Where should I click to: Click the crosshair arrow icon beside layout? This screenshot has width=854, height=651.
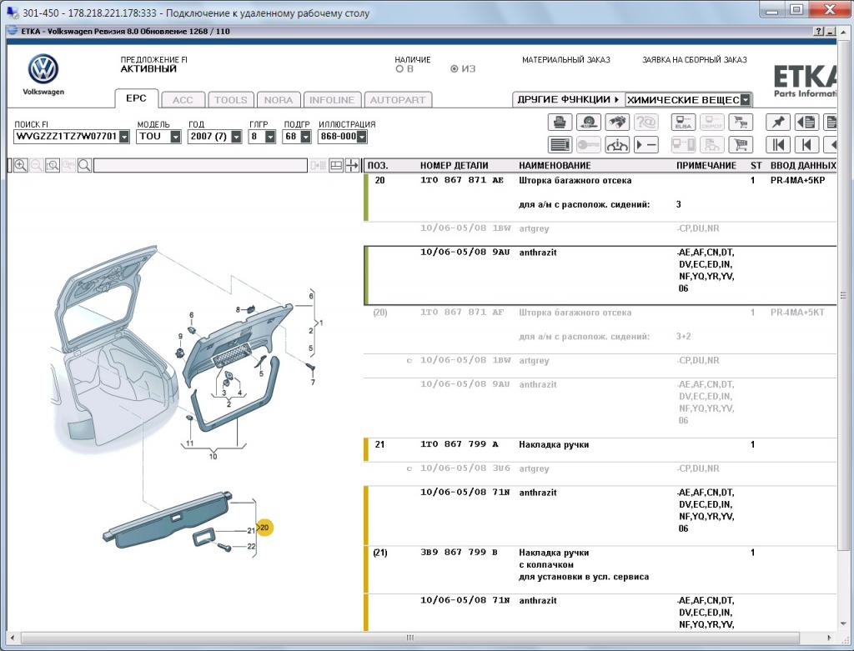coord(352,166)
